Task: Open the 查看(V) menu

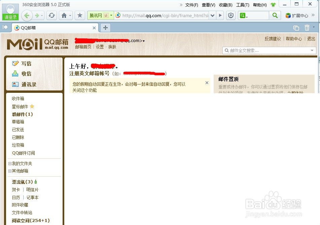Action: click(208, 5)
